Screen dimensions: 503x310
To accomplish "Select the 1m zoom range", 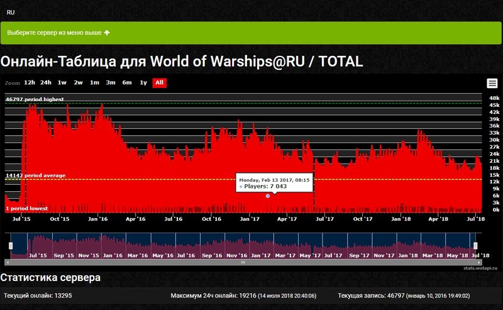I will point(94,82).
